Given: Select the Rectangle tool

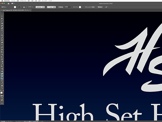Looking at the screenshot, I should [x=2, y=35].
